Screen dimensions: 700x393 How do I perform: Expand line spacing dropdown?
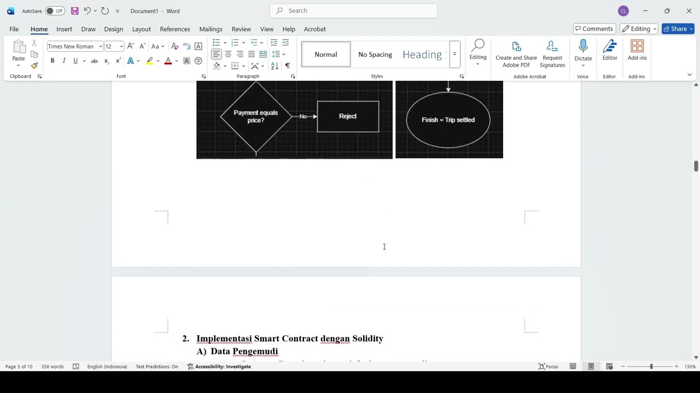pos(279,54)
